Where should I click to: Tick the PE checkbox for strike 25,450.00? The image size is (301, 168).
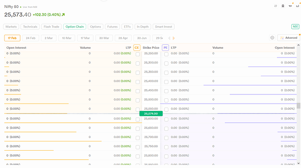tap(166, 91)
